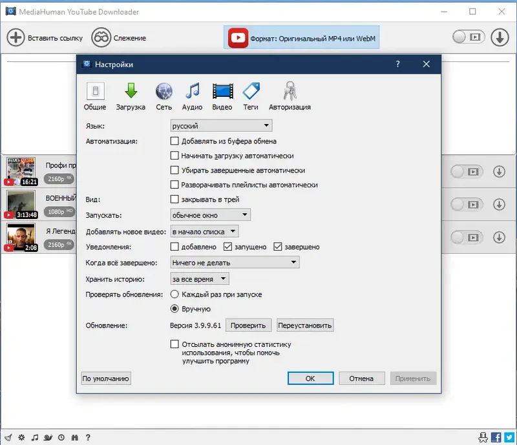
Task: Toggle the mode switch for the 2:08 video
Action: click(x=467, y=237)
